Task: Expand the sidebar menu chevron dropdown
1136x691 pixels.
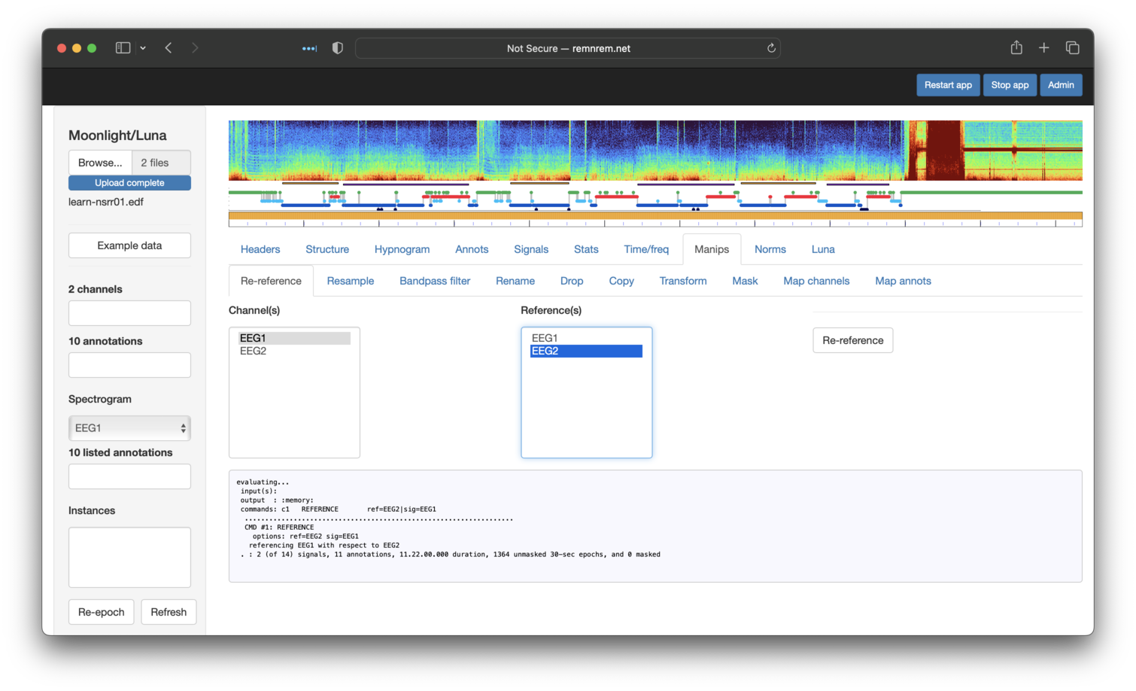Action: (143, 48)
